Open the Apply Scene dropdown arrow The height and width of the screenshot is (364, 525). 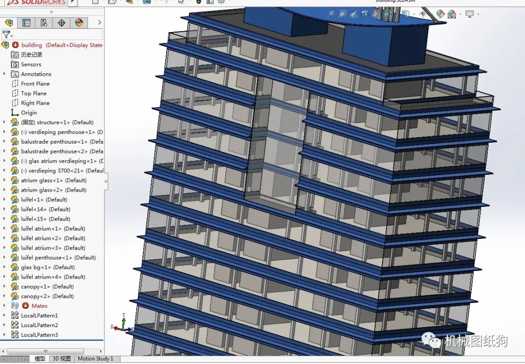pyautogui.click(x=460, y=15)
